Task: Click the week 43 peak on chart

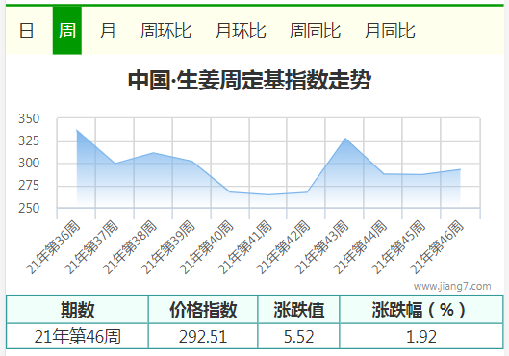Action: tap(345, 139)
